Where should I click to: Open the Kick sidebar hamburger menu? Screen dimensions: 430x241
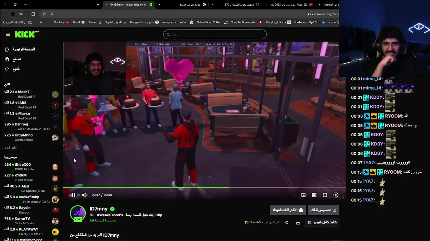pos(8,34)
